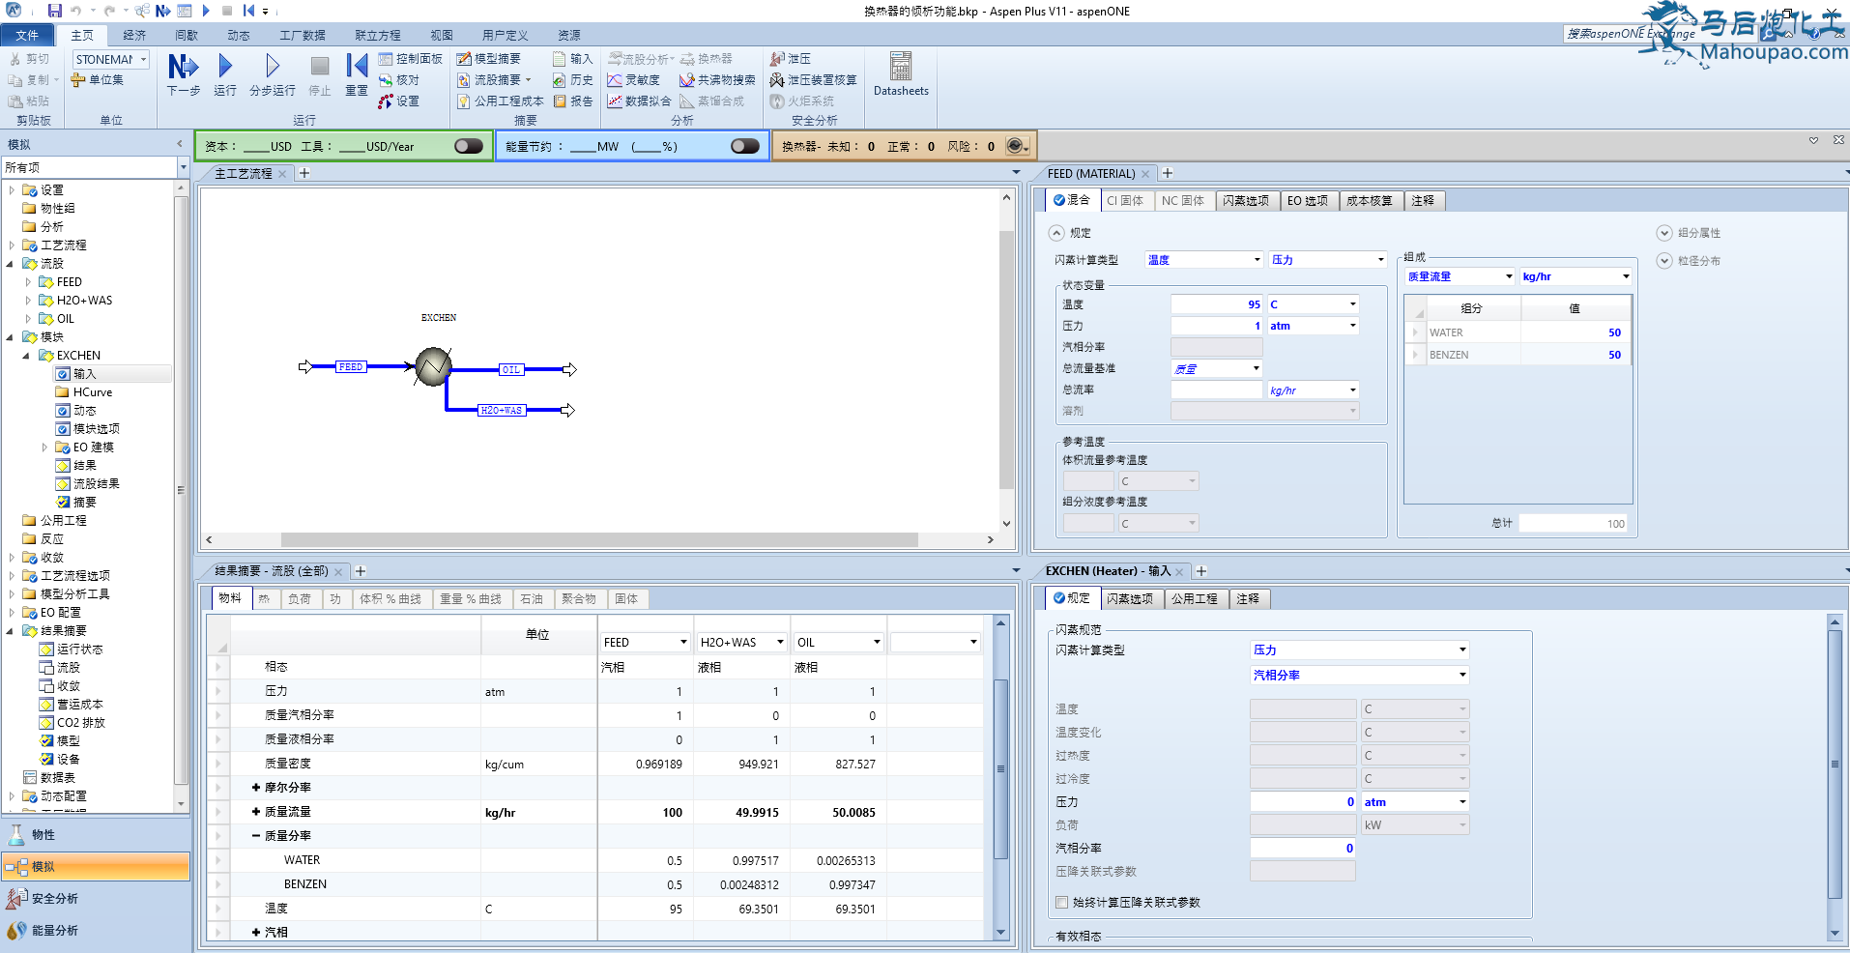
Task: Toggle the energy savings (能量节约) switch
Action: 745,146
